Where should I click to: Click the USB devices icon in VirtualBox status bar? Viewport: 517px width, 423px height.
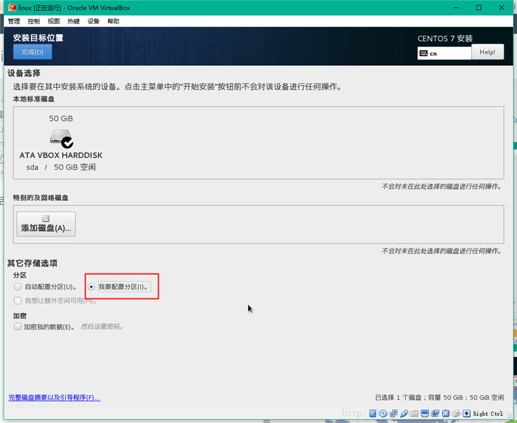(404, 413)
